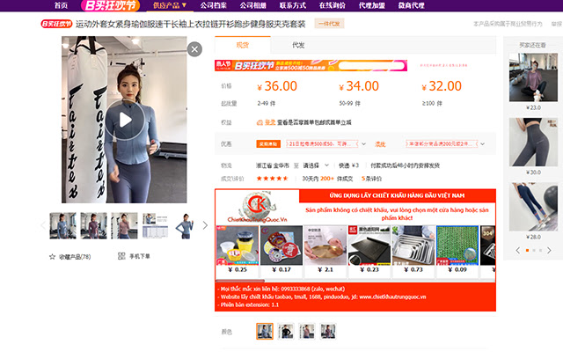Select the size chart thumbnail
Image resolution: width=563 pixels, height=352 pixels.
(x=155, y=225)
